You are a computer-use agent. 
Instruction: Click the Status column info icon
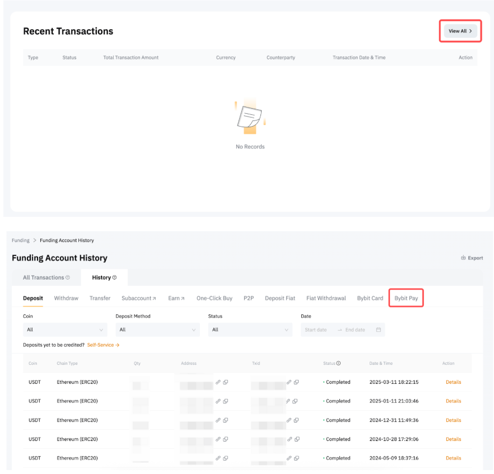pos(338,364)
